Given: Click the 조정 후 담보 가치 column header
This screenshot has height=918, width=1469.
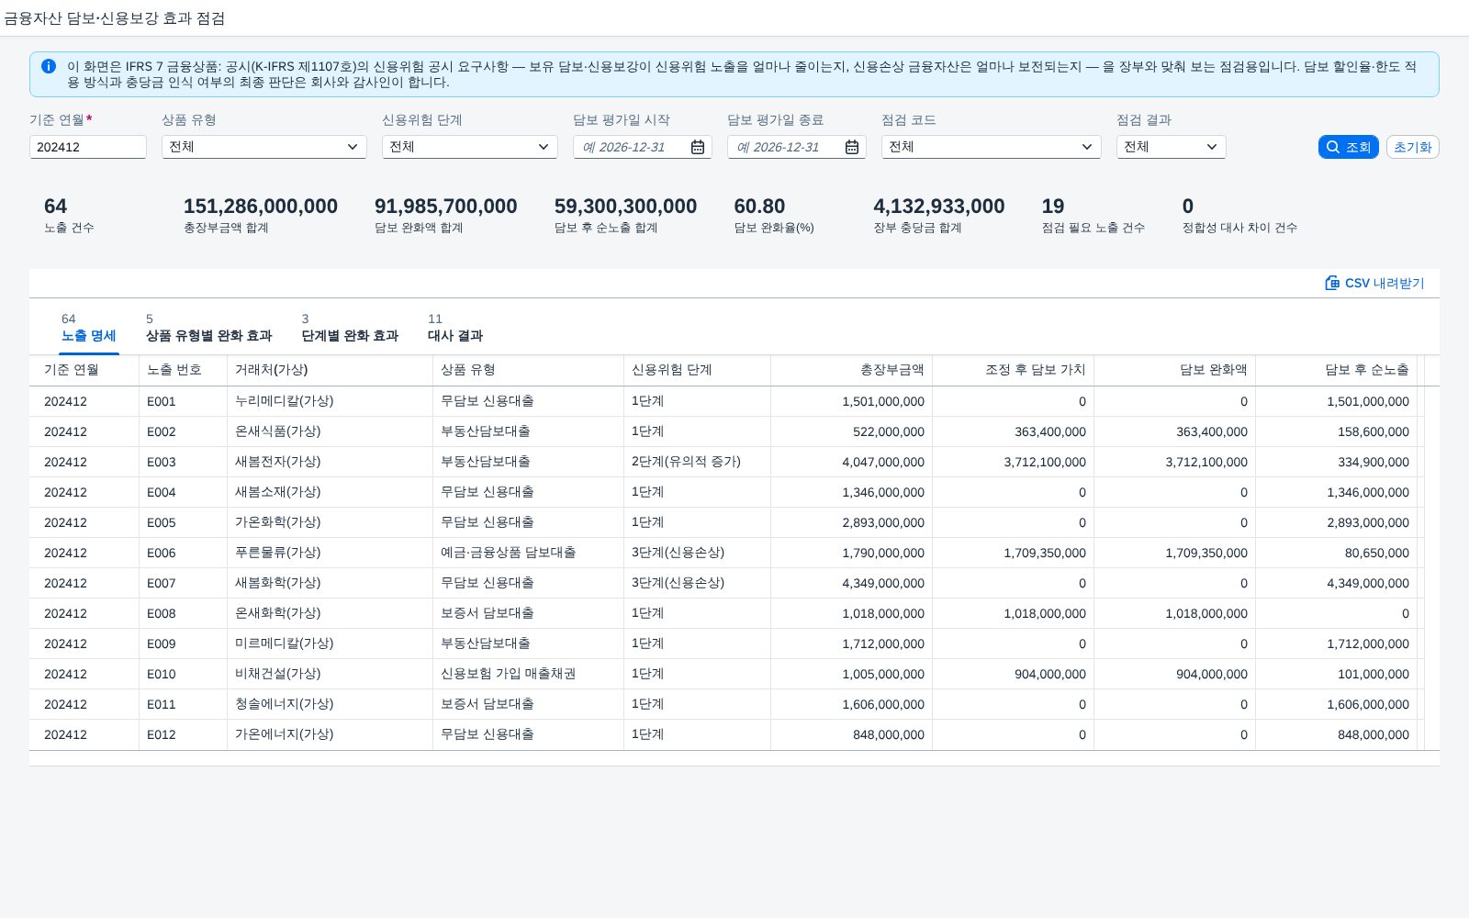Looking at the screenshot, I should (1014, 370).
